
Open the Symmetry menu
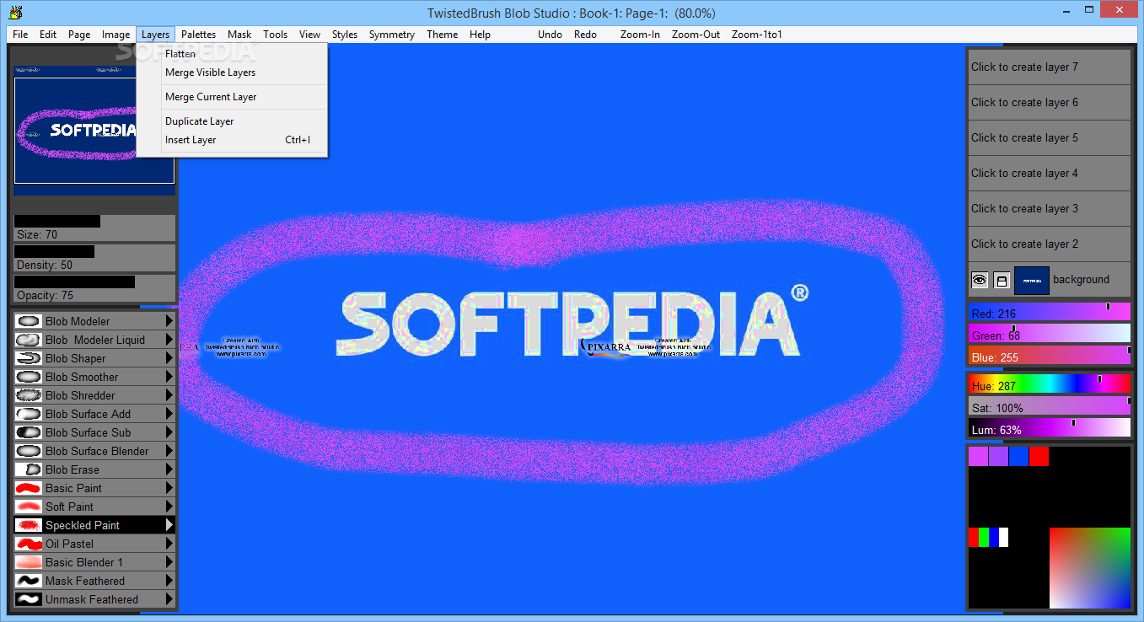coord(392,35)
